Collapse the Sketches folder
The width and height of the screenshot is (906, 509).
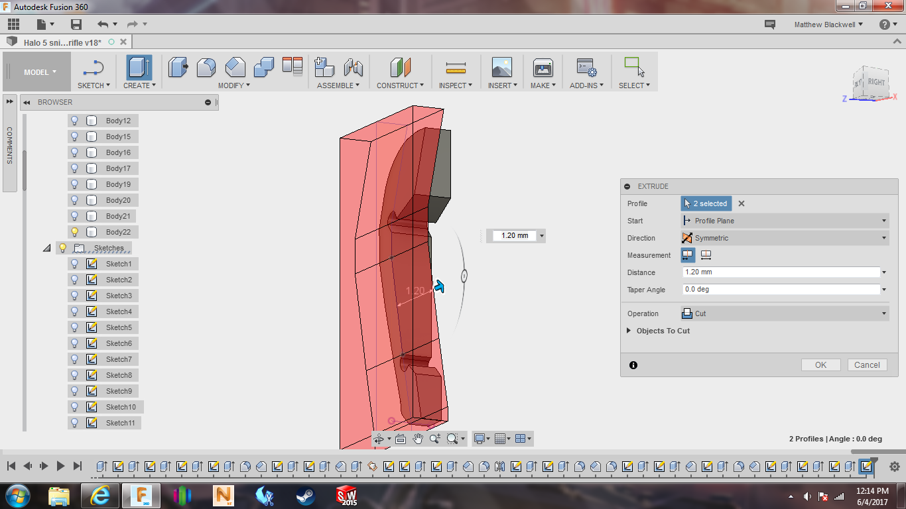point(46,248)
